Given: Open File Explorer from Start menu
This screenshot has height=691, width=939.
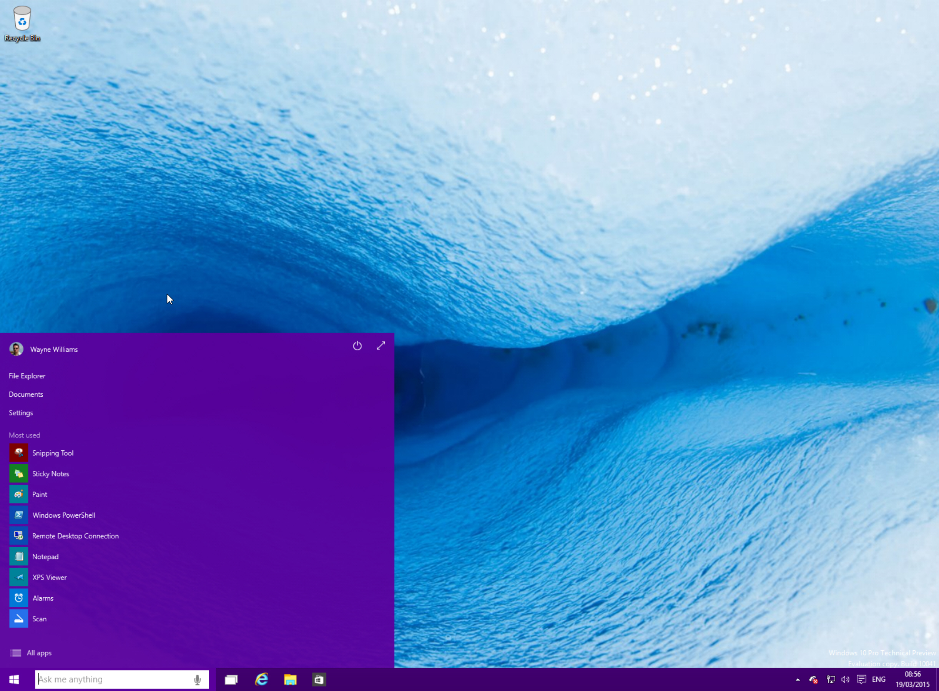Looking at the screenshot, I should pyautogui.click(x=26, y=375).
